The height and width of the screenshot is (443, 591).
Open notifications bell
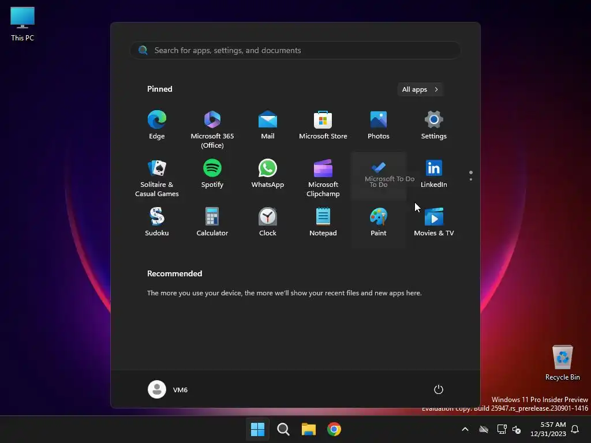pyautogui.click(x=575, y=429)
